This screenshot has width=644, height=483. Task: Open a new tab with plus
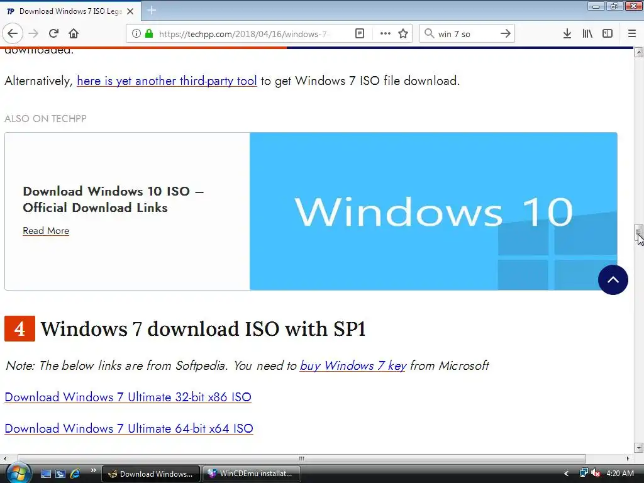coord(152,10)
